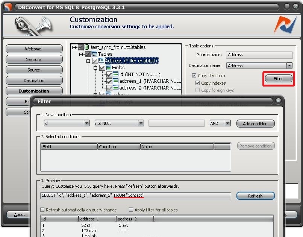303x237 pixels.
Task: Collapse the Tables tree node
Action: [81, 54]
